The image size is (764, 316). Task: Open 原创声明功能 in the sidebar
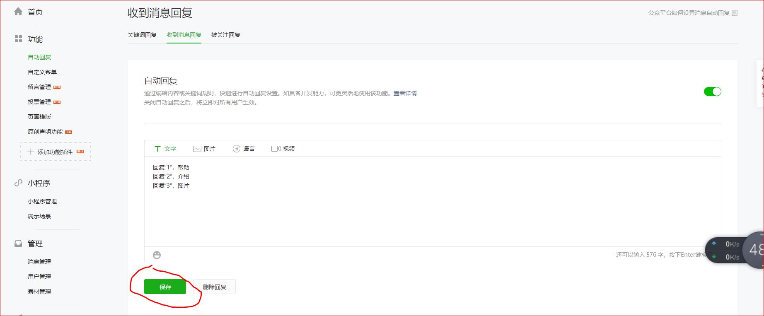[45, 132]
